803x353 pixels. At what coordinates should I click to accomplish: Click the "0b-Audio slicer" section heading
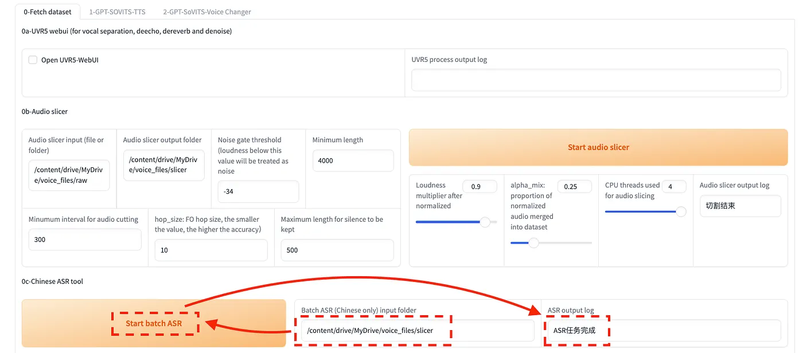[45, 111]
